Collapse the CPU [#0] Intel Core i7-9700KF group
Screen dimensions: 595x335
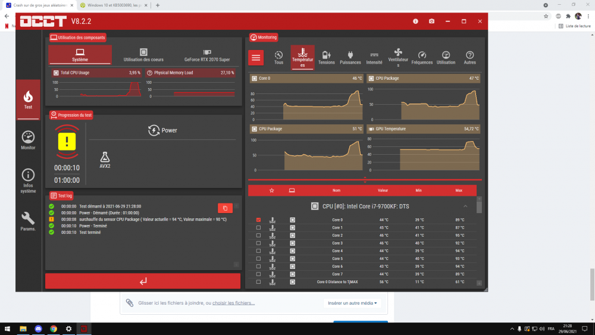(465, 206)
